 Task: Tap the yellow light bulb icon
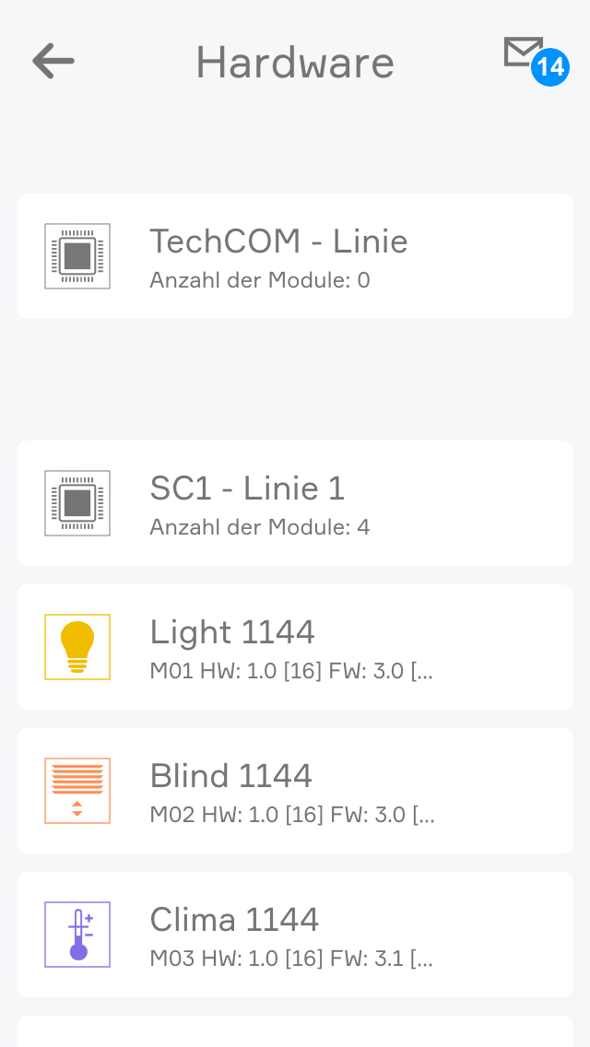tap(77, 647)
